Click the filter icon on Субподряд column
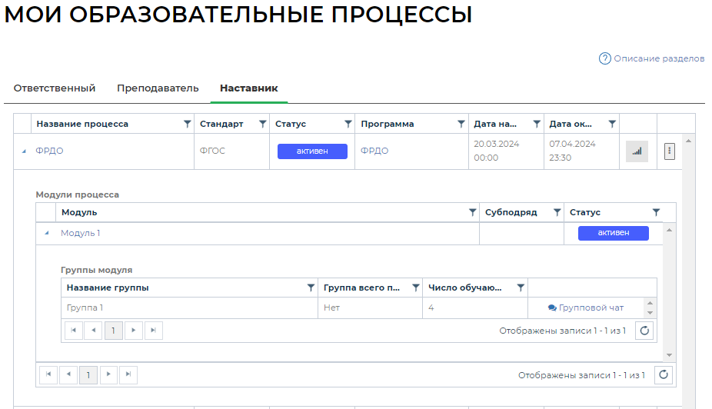The image size is (712, 409). pos(557,213)
